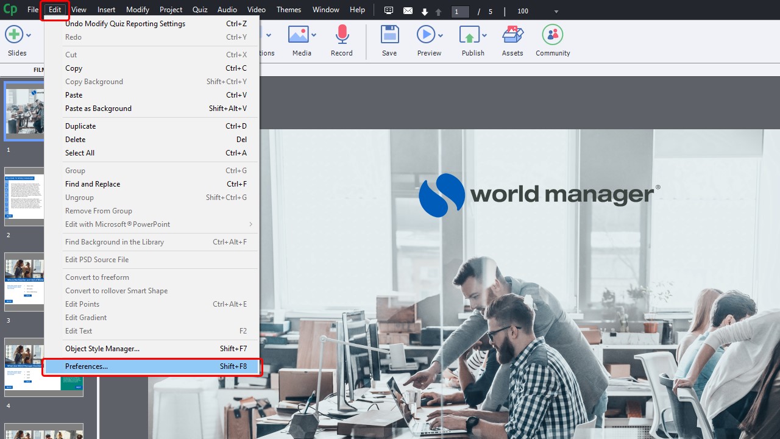Expand Edit with Microsoft PowerPoint submenu arrow
Screen dimensions: 780x439
point(250,224)
